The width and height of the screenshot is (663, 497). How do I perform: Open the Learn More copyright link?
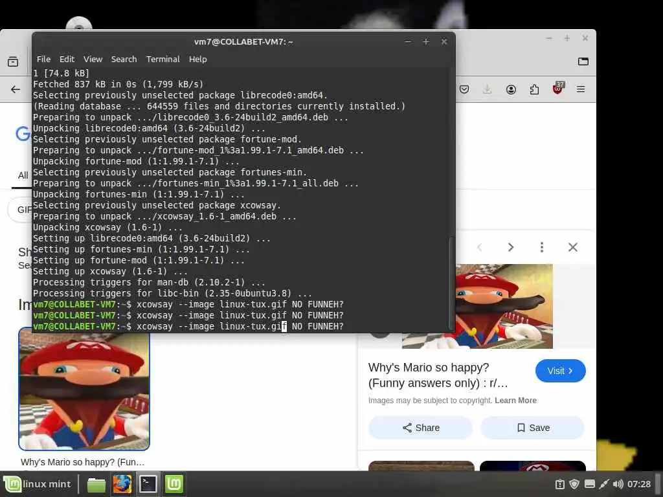(515, 400)
